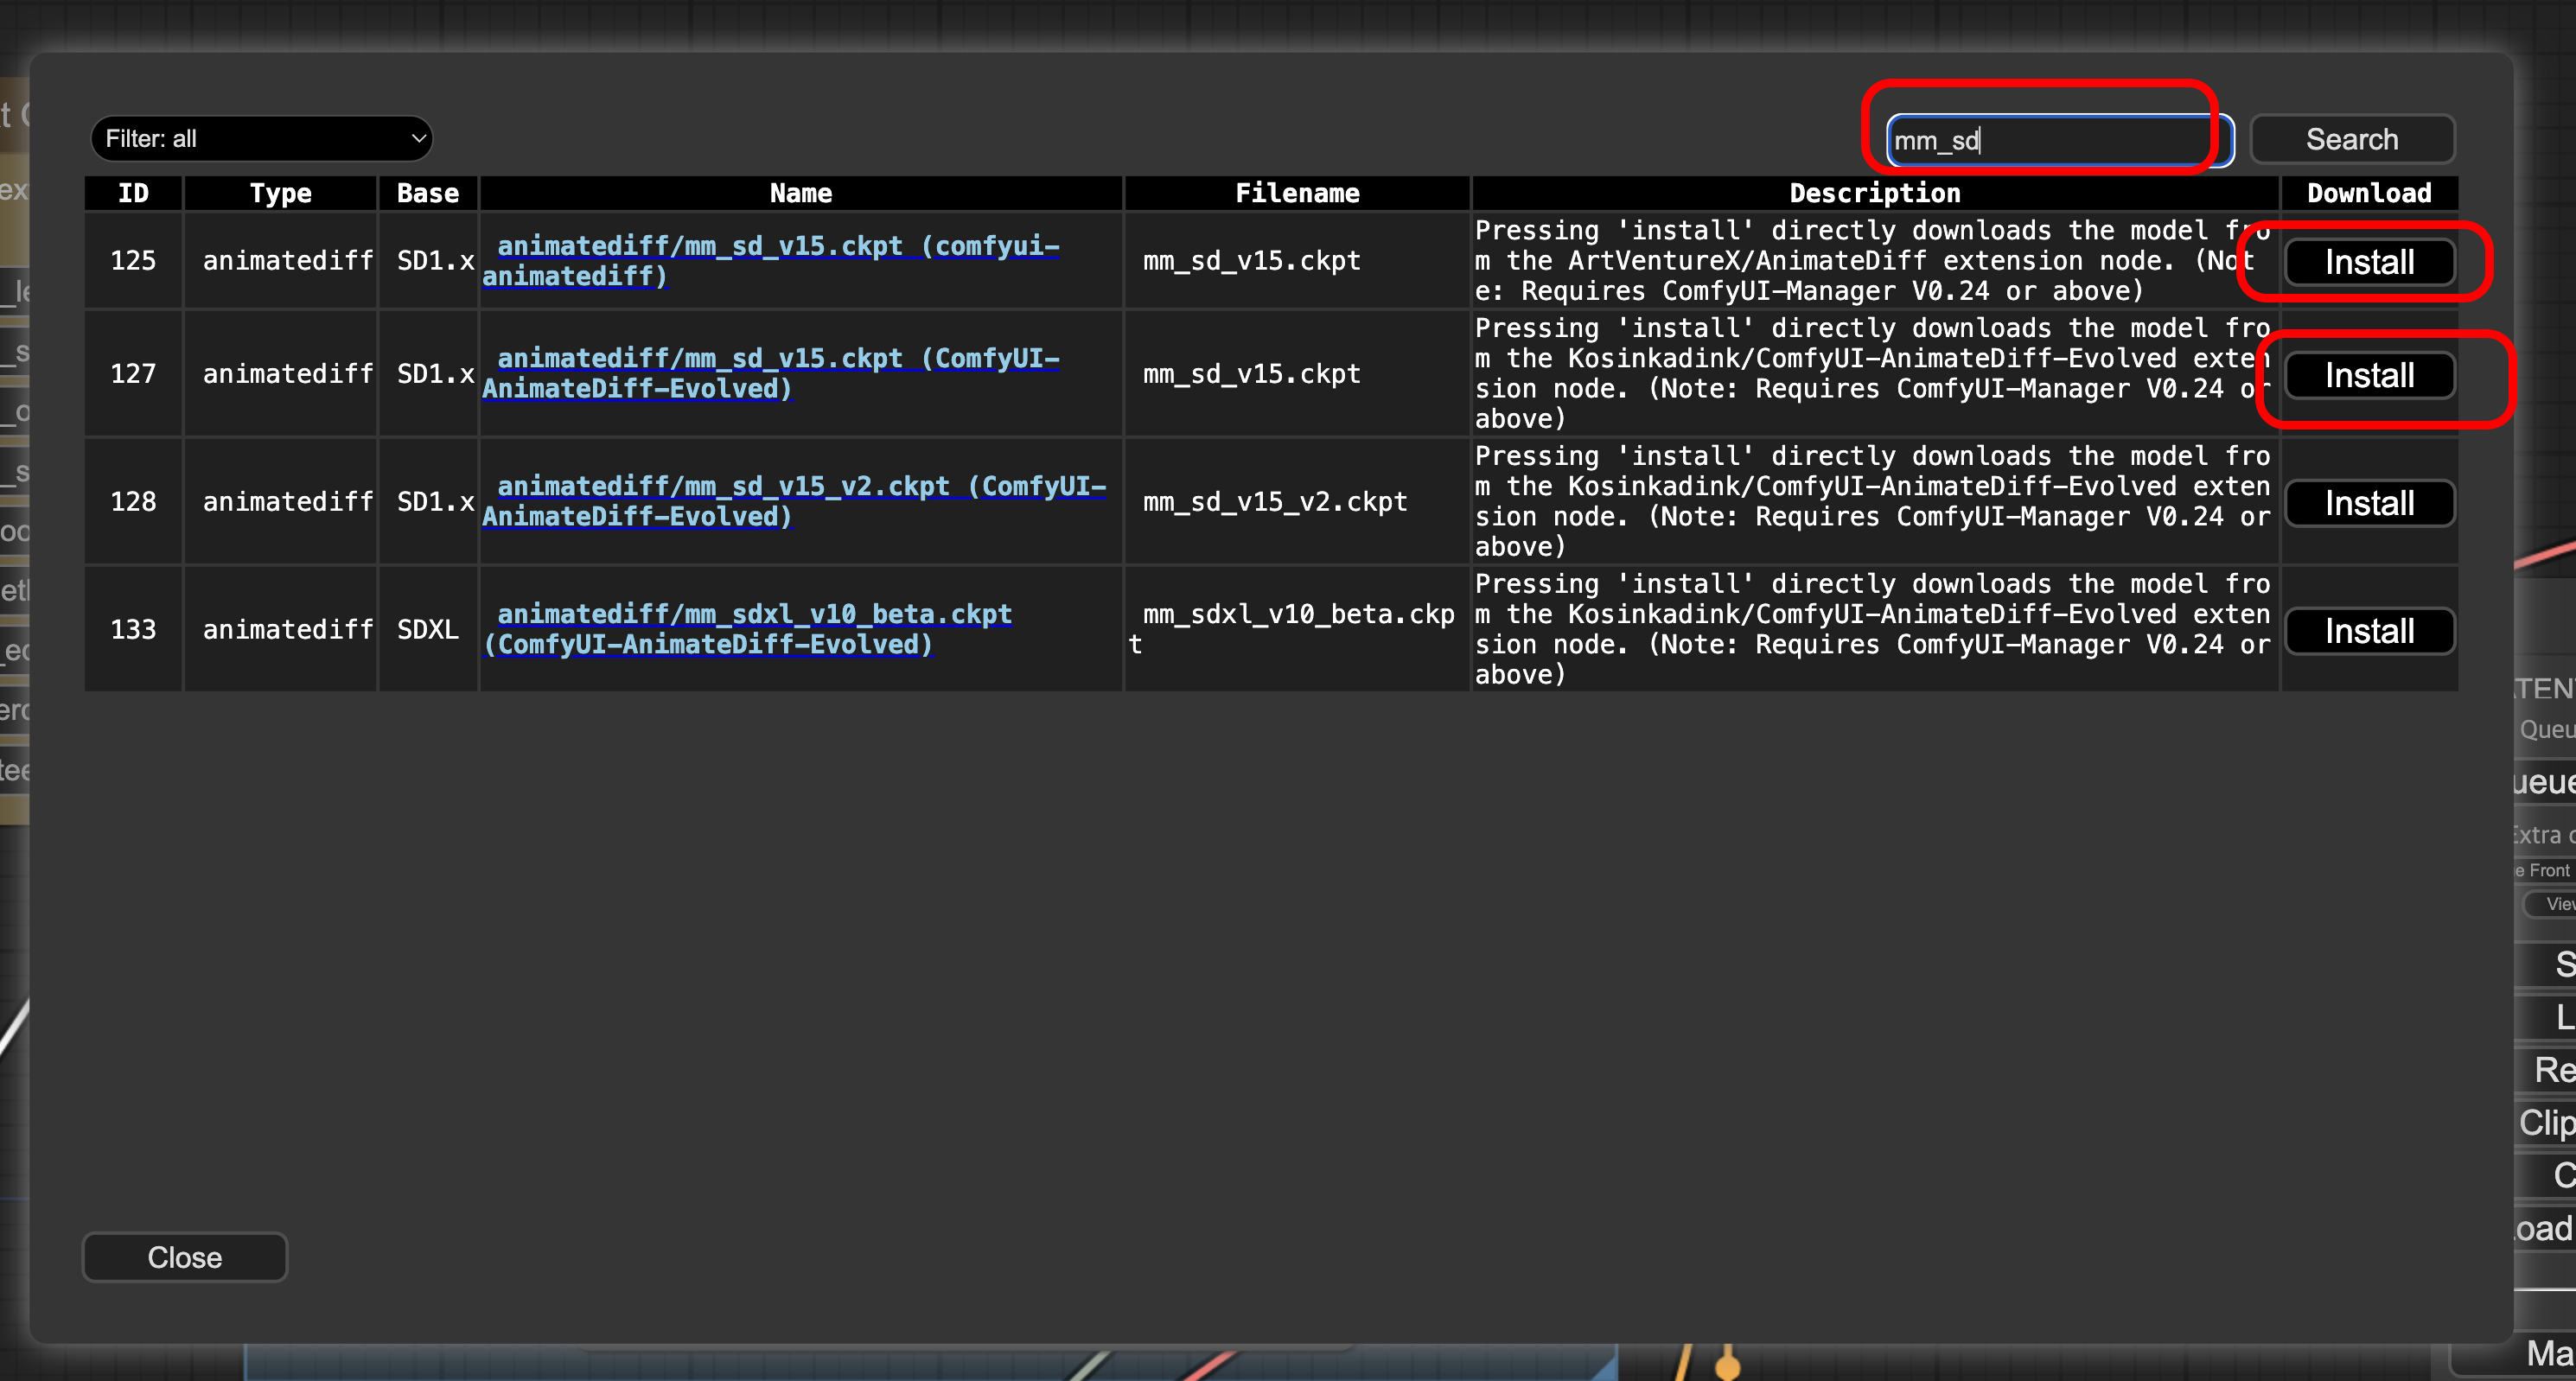The image size is (2576, 1381).
Task: Install model ID 125 mm_sd_v15.ckpt
Action: point(2368,262)
